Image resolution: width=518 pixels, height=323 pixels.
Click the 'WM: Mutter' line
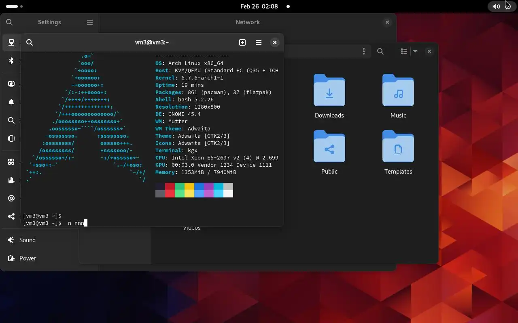click(172, 122)
